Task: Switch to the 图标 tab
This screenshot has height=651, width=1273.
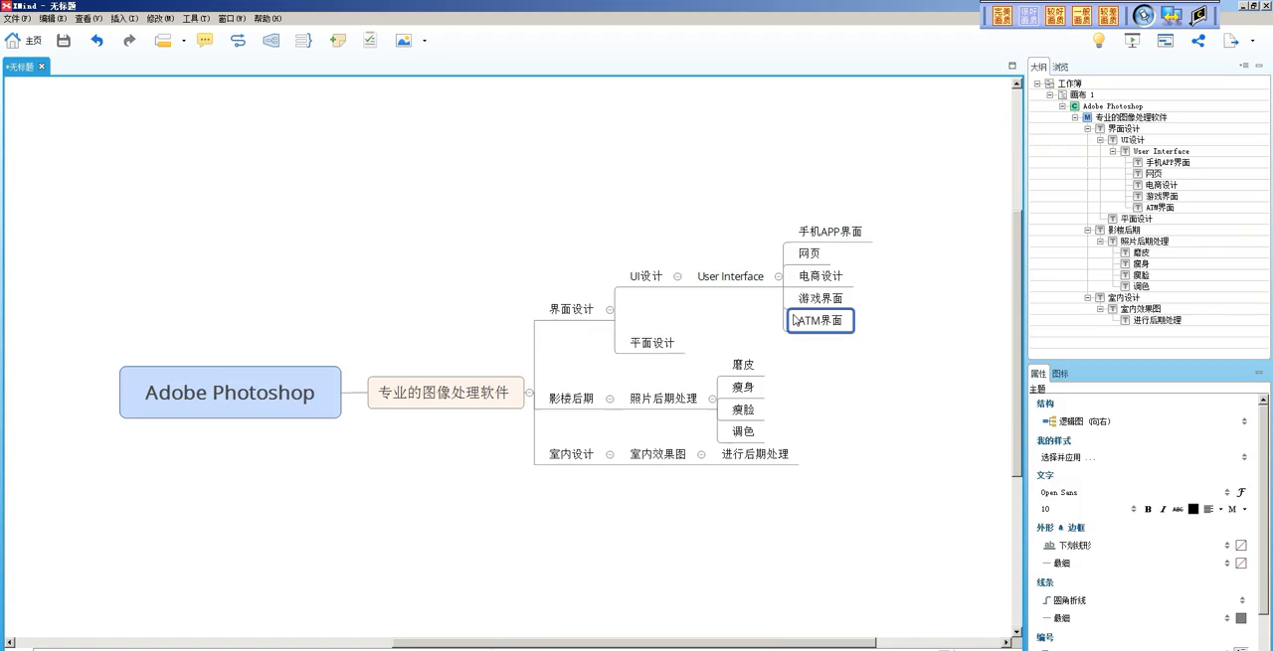Action: [1060, 374]
